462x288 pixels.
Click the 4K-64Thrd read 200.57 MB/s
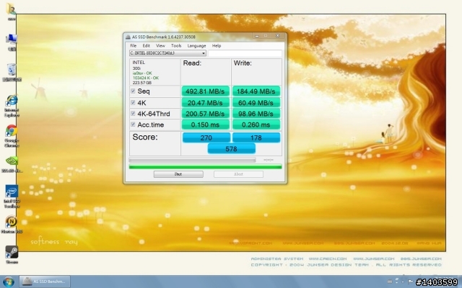tap(205, 114)
